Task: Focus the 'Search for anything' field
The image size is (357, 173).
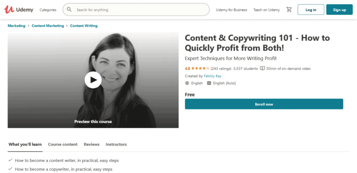Action: (136, 10)
